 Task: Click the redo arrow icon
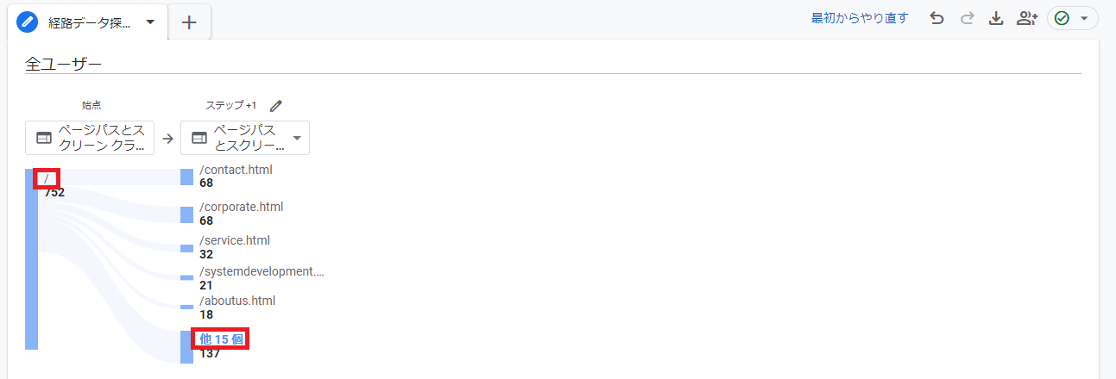coord(967,18)
